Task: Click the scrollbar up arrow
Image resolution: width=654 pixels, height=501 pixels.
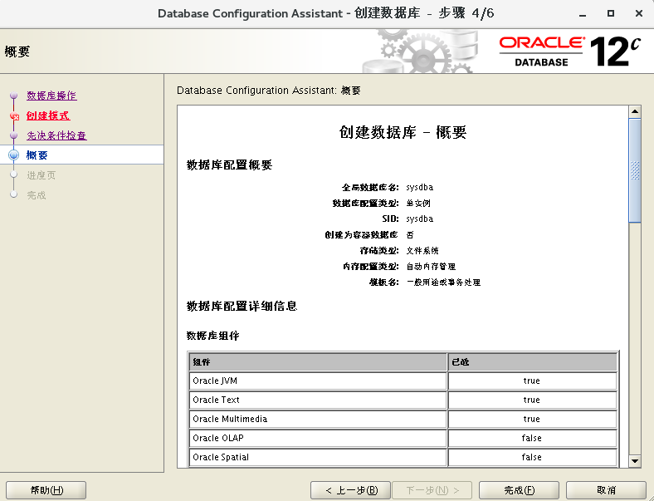Action: pyautogui.click(x=635, y=111)
